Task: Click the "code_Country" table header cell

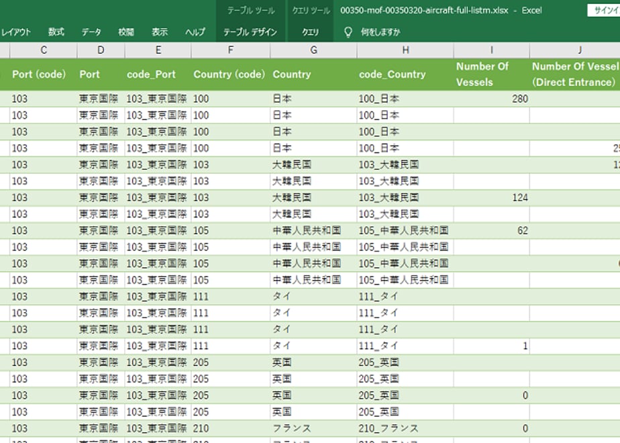Action: pyautogui.click(x=405, y=75)
